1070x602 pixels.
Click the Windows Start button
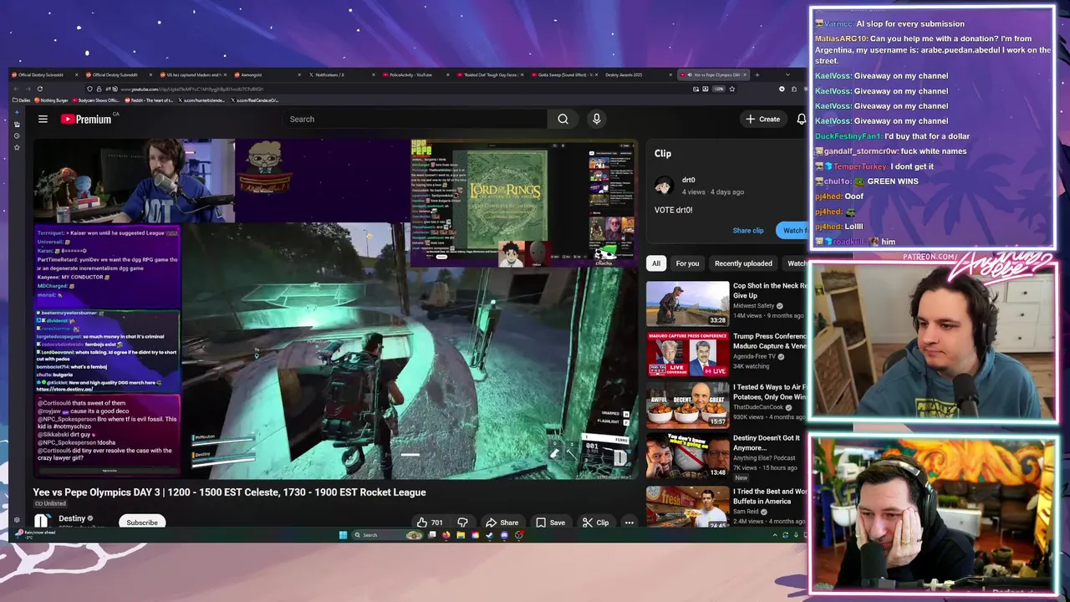coord(343,535)
